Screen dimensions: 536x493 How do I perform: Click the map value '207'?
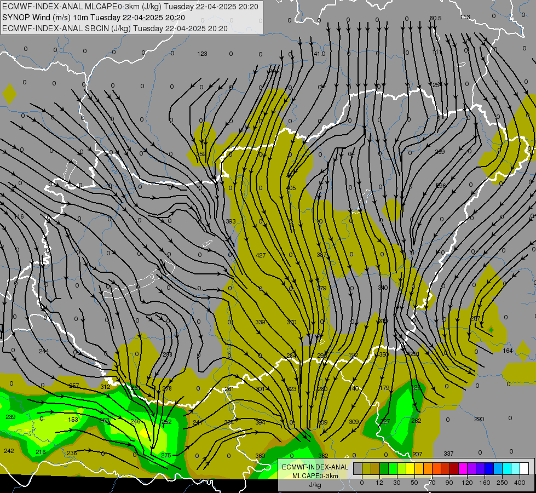pos(417,454)
